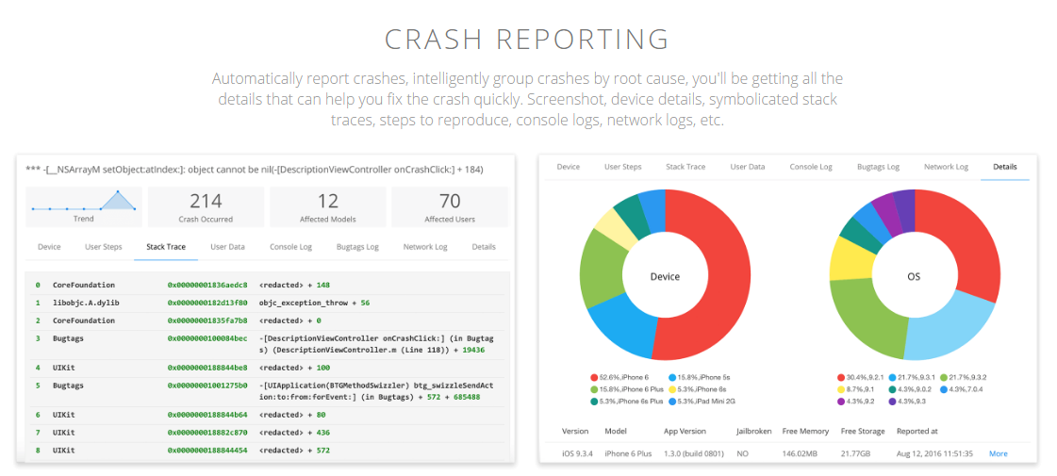Click the yellow iPhone 6s legend dot

pos(672,389)
